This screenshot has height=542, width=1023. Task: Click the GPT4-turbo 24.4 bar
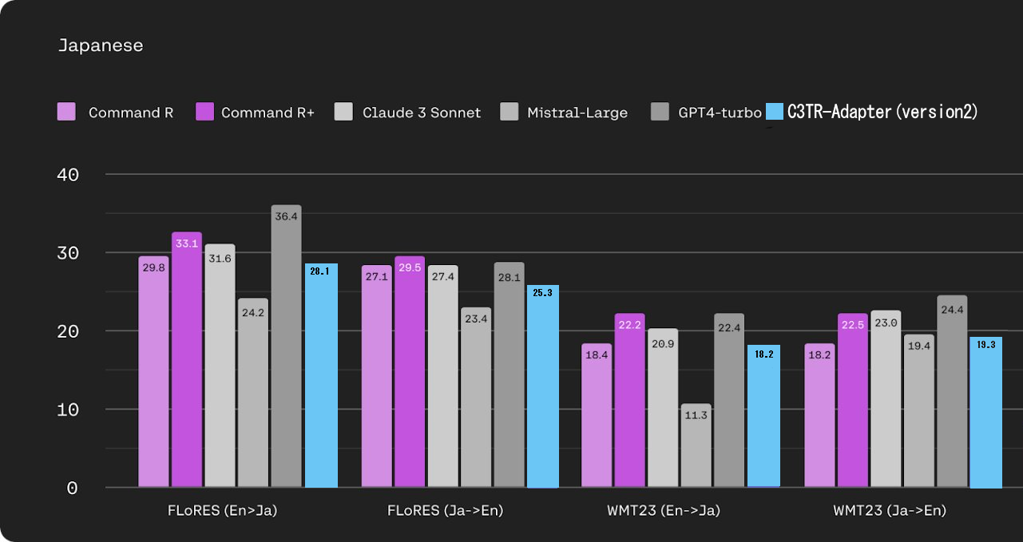952,391
